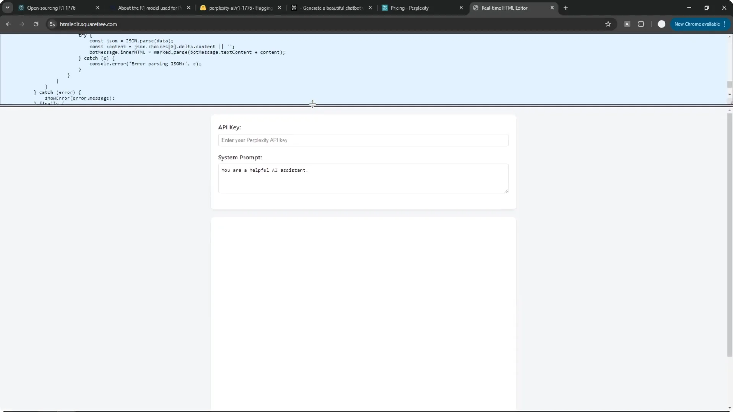Bookmark this page with the star icon
Viewport: 733px width, 412px height.
pyautogui.click(x=608, y=24)
